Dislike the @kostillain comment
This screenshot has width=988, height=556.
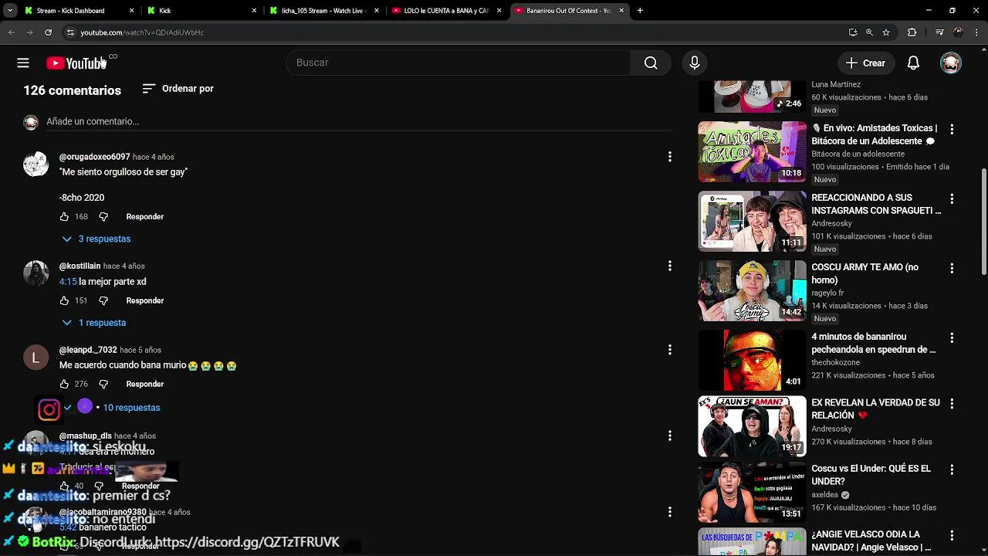click(103, 300)
